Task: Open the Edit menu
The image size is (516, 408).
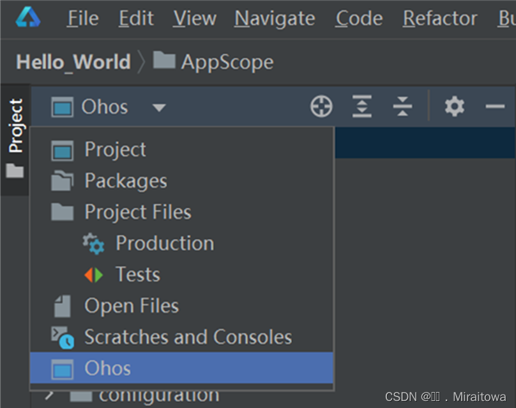Action: pyautogui.click(x=136, y=18)
